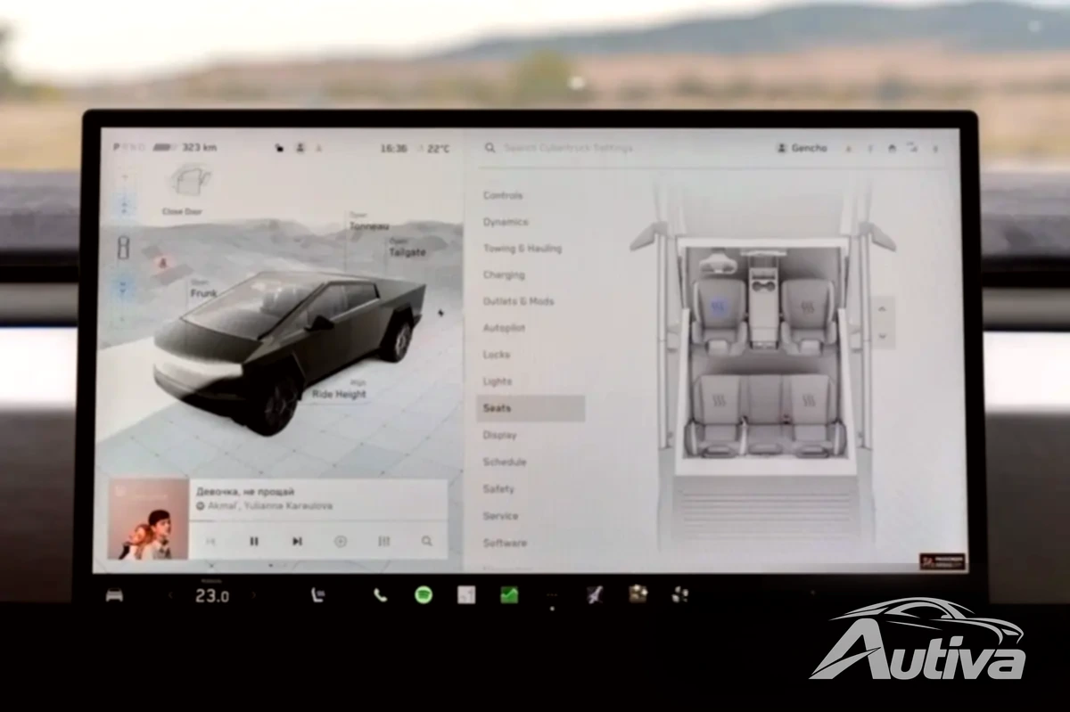Open Schedule settings section

pyautogui.click(x=505, y=462)
